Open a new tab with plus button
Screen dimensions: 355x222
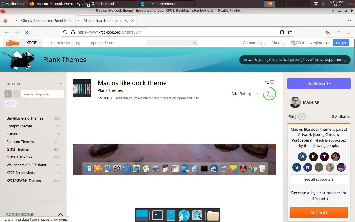(143, 21)
